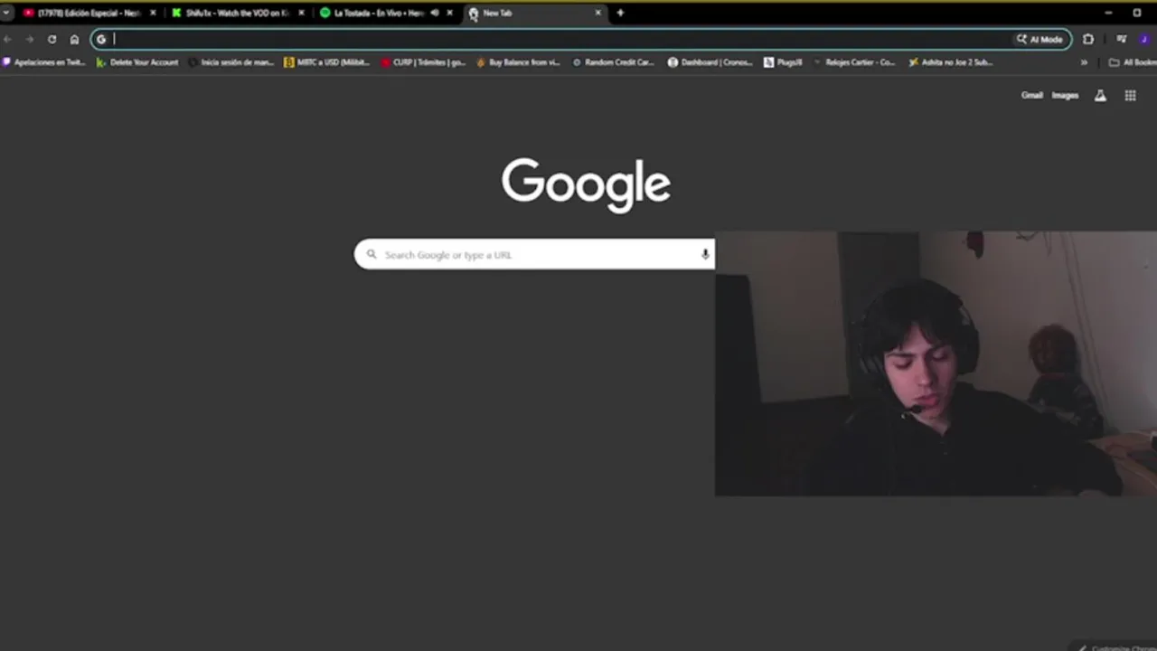Reload the page
Image resolution: width=1157 pixels, height=651 pixels.
coord(52,39)
